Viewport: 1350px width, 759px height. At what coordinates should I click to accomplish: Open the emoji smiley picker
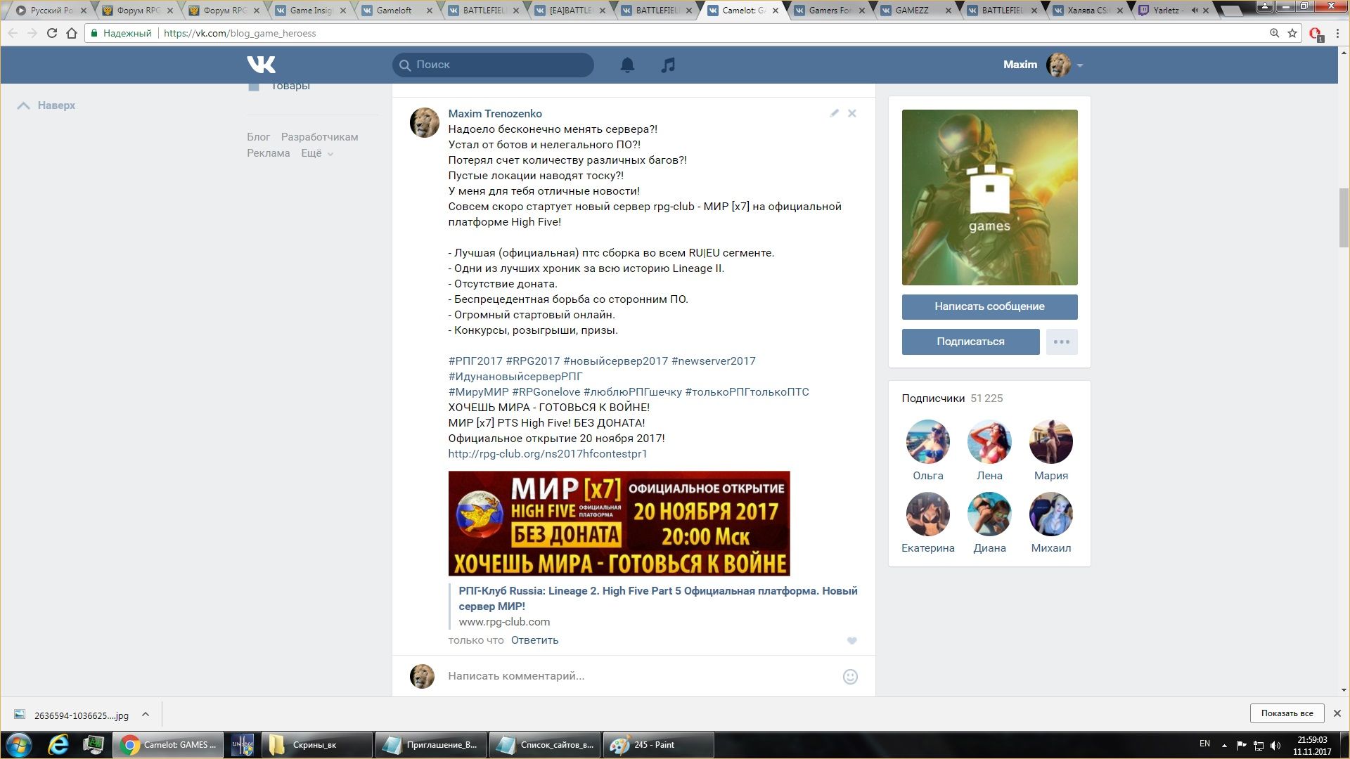click(x=850, y=677)
